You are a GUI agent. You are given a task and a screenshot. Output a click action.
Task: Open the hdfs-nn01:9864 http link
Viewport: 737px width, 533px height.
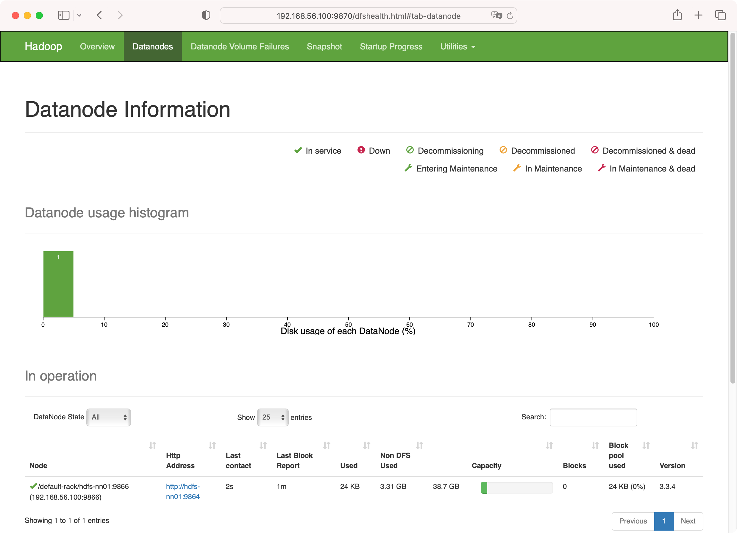(x=183, y=491)
